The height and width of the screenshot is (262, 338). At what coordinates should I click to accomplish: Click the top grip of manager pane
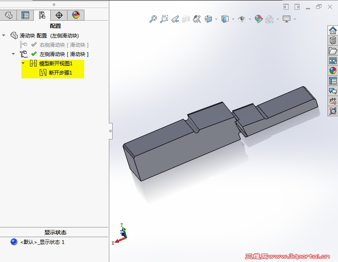tap(54, 5)
